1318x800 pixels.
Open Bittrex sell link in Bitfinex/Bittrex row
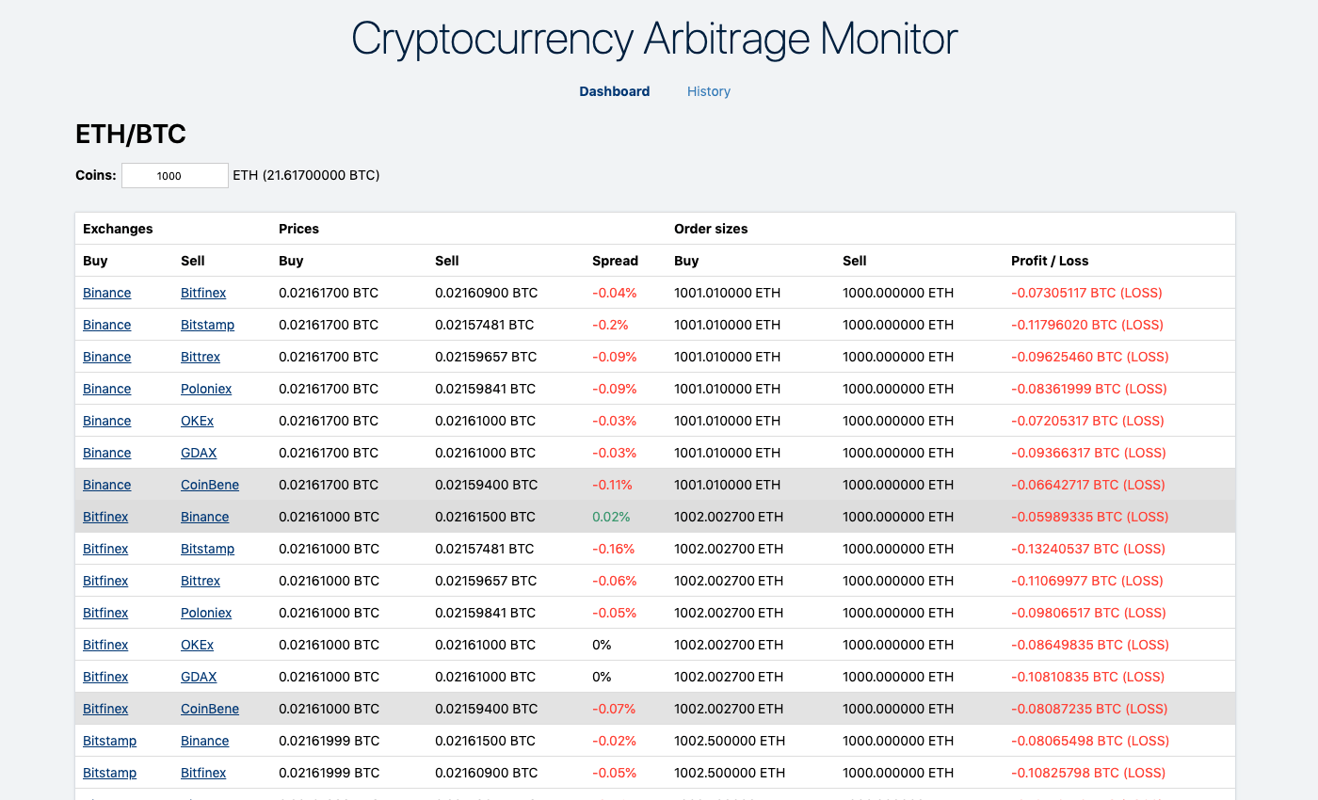tap(201, 581)
